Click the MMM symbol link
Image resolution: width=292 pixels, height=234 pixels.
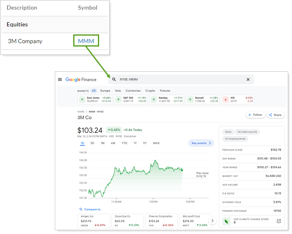pos(86,41)
